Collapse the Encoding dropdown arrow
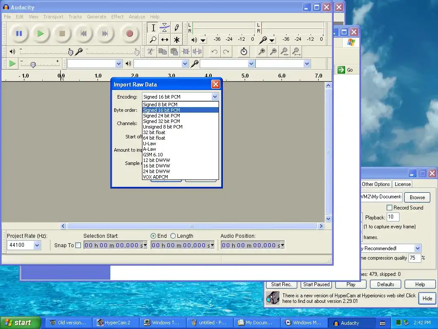This screenshot has width=438, height=329. [x=215, y=97]
